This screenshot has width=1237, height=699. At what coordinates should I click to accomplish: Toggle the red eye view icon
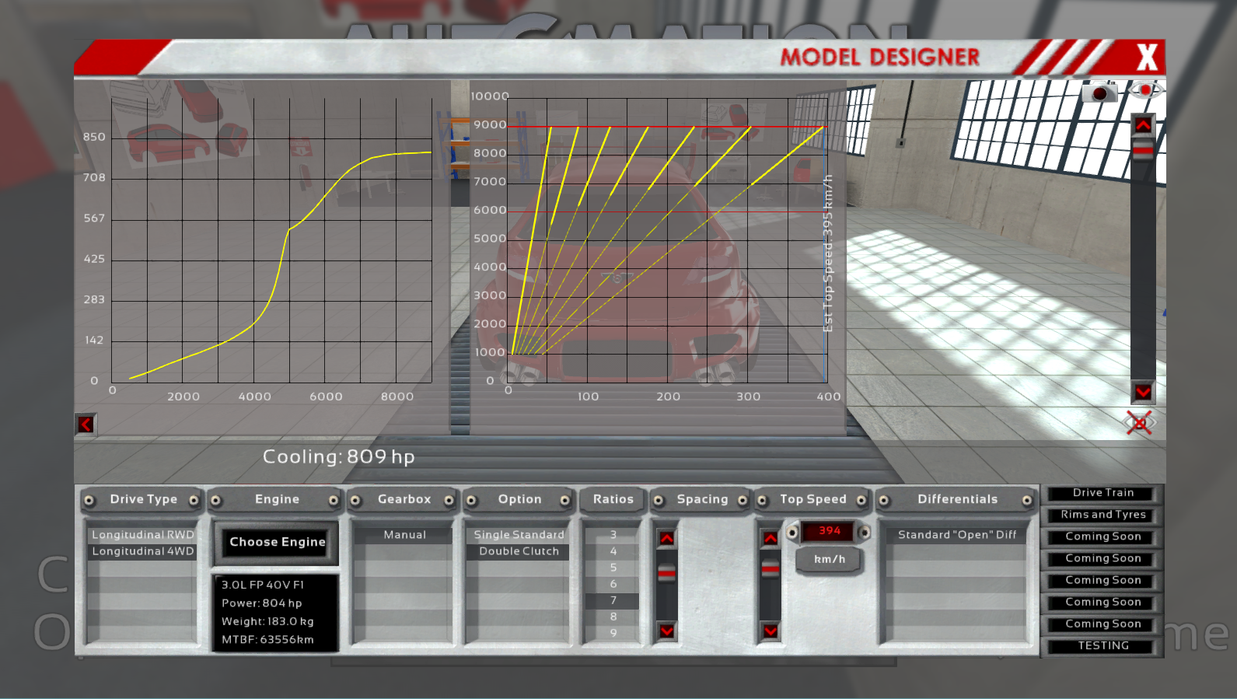pyautogui.click(x=1144, y=90)
